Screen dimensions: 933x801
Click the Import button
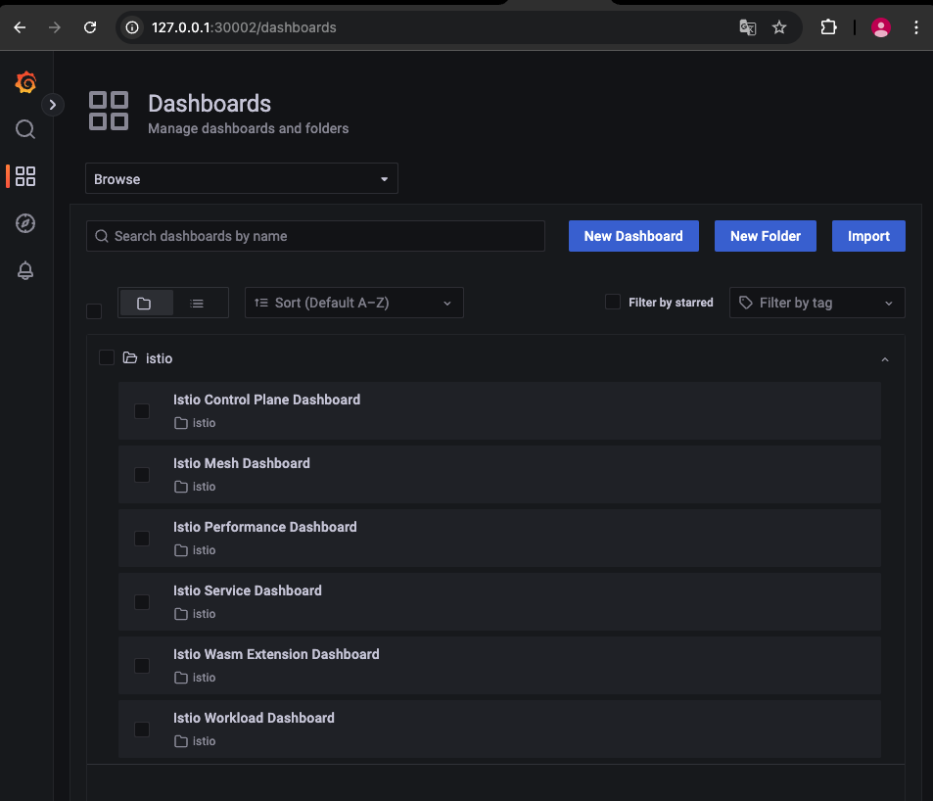tap(868, 236)
